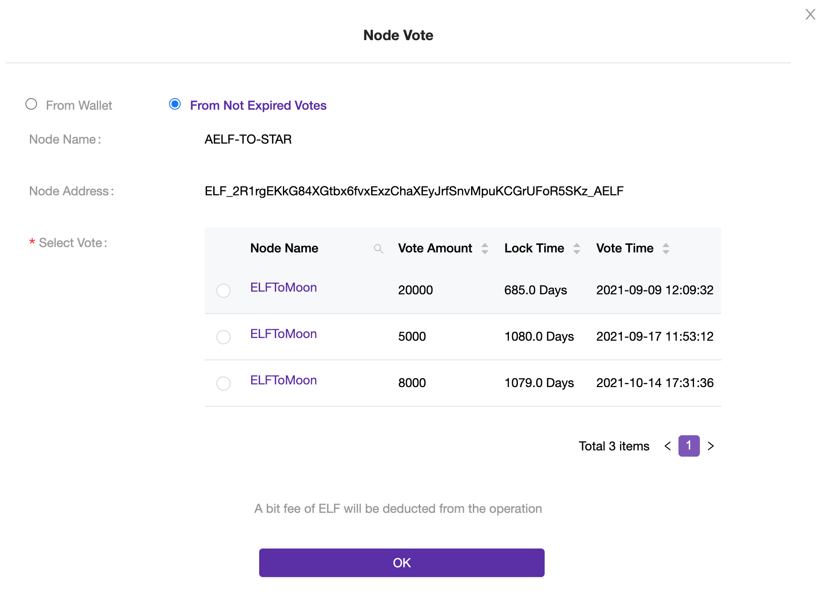Click the Vote Time column header
The width and height of the screenshot is (823, 594).
624,248
